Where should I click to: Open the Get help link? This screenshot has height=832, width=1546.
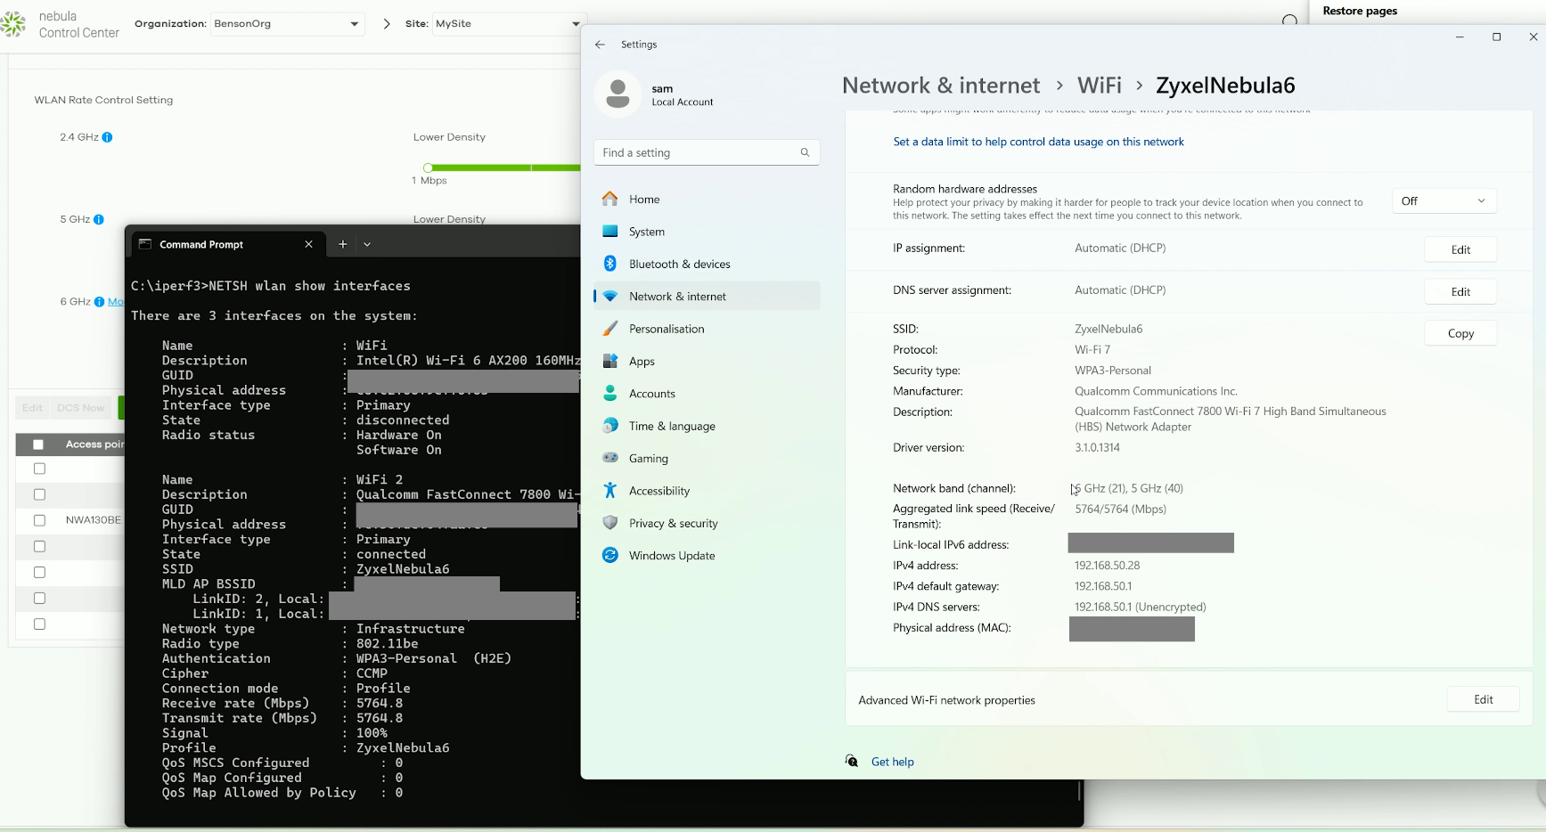[892, 762]
